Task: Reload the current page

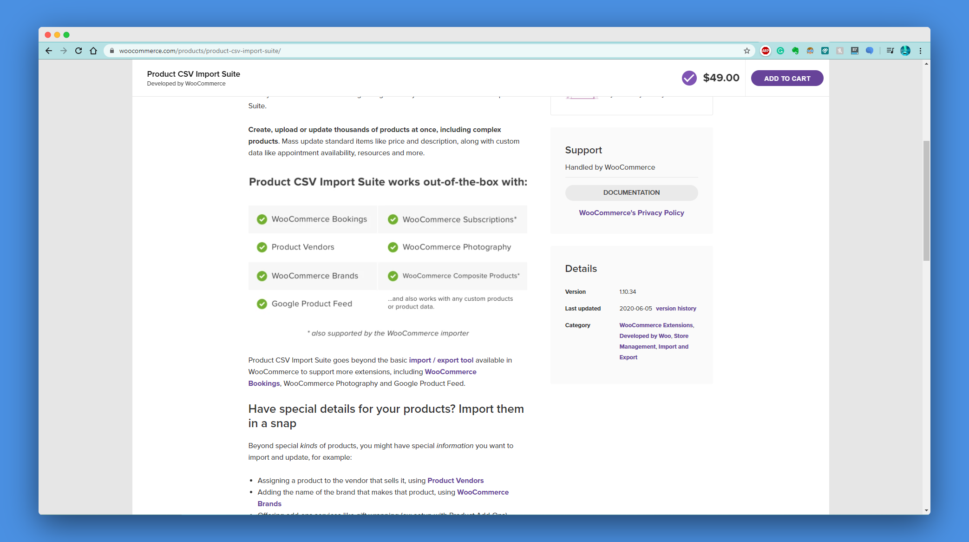Action: (x=79, y=51)
